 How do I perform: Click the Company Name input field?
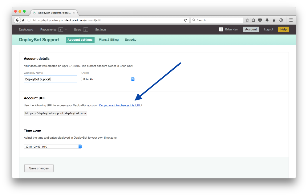[50, 79]
